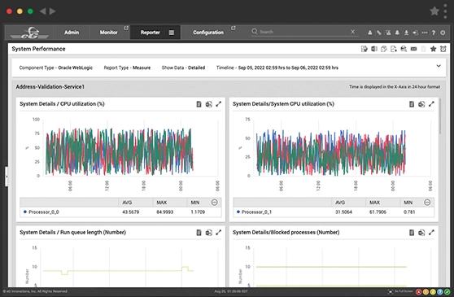Open the help question mark icon
This screenshot has width=454, height=297.
434,33
